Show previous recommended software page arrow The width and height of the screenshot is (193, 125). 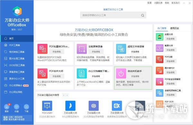point(64,95)
